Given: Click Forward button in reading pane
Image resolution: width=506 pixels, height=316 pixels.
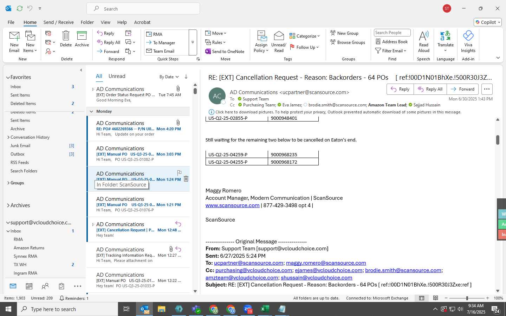Looking at the screenshot, I should (x=463, y=89).
